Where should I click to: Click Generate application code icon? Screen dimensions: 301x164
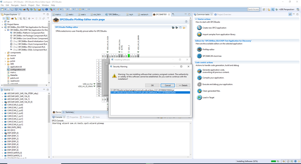199,71
